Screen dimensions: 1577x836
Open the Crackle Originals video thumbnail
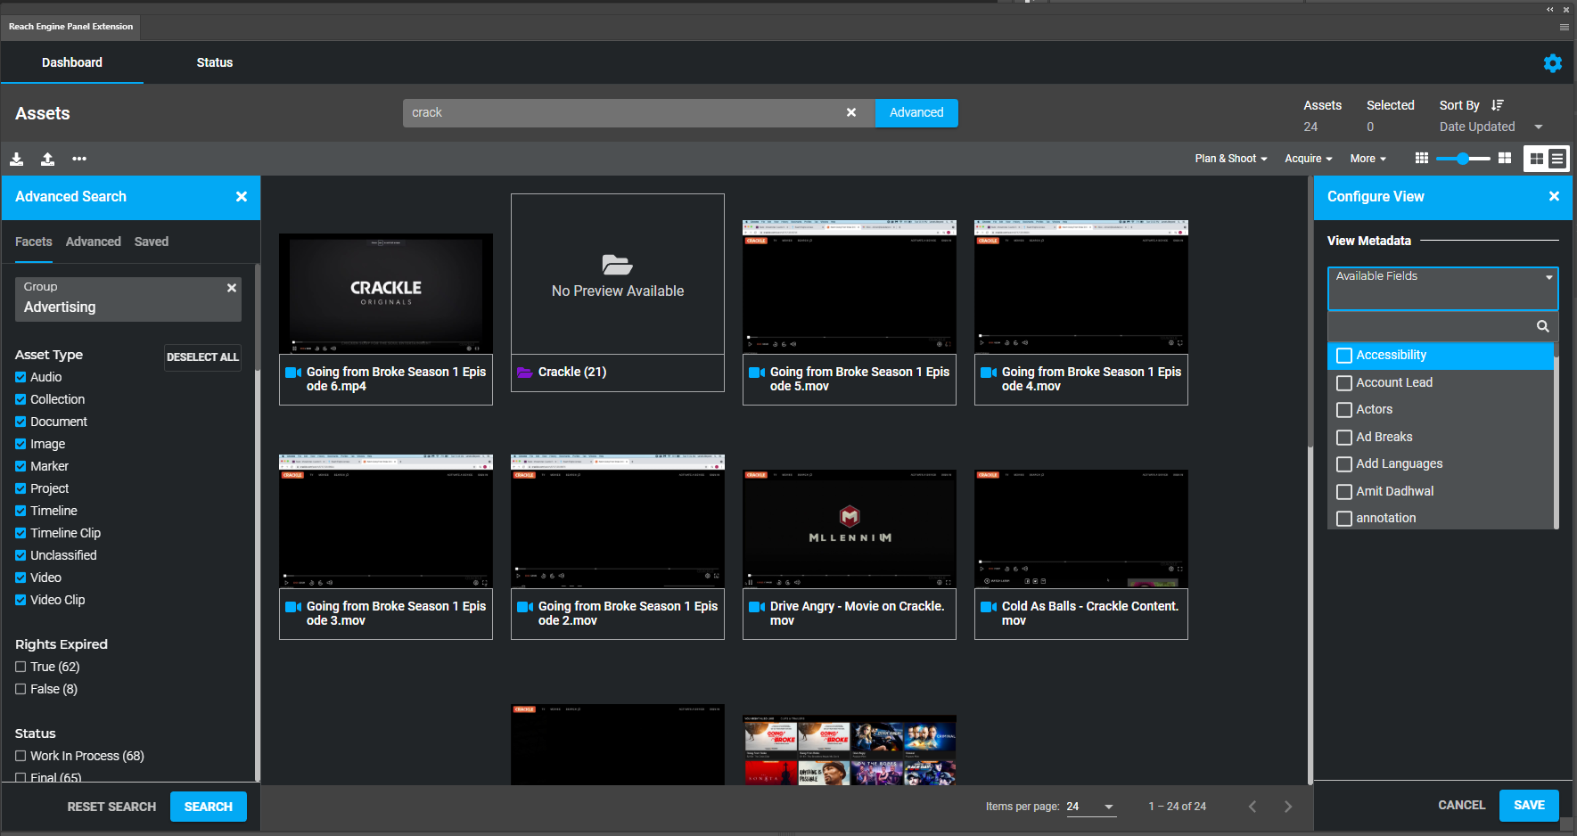click(386, 294)
